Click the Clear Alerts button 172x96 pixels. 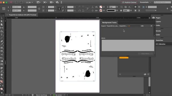point(145,54)
